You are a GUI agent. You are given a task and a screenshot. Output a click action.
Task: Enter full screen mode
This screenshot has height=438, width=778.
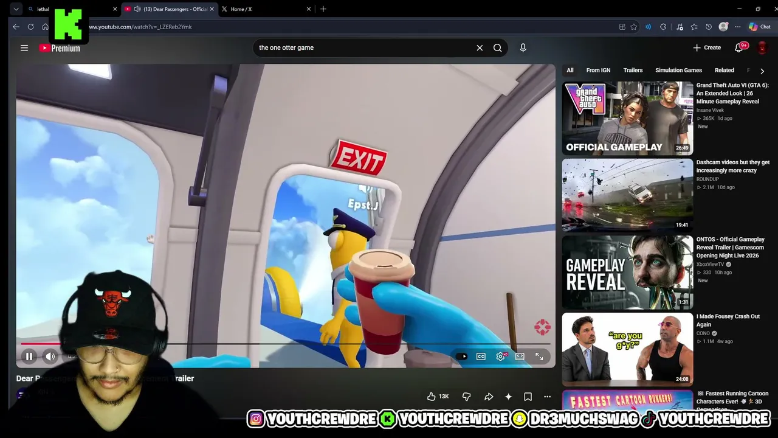tap(539, 356)
